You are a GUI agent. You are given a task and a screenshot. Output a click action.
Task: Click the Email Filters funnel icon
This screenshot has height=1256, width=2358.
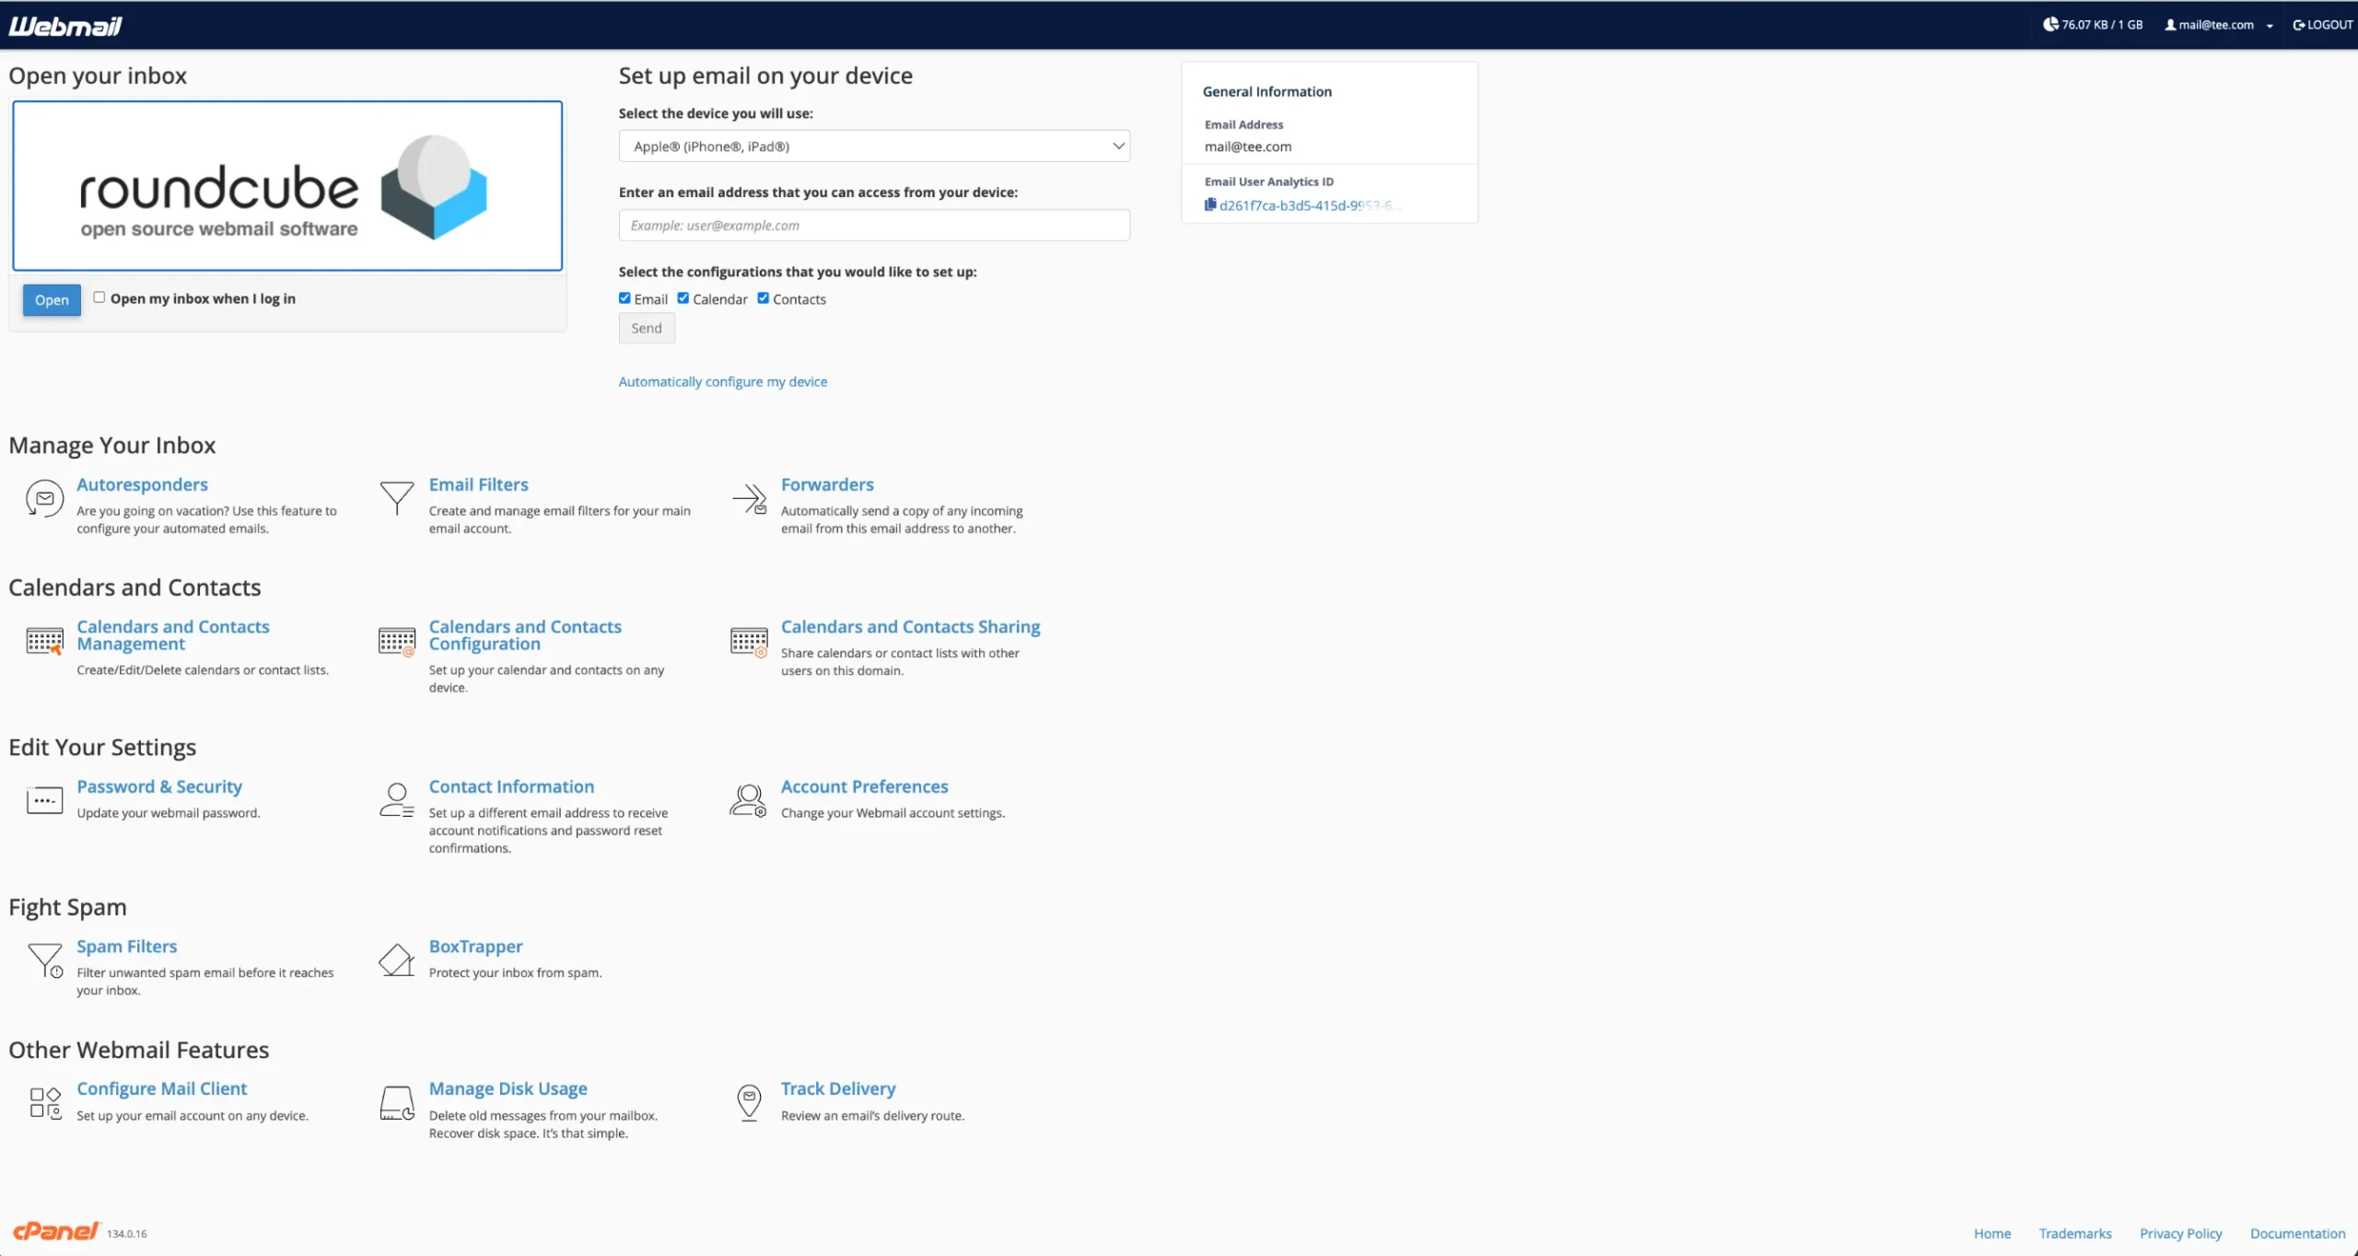[x=397, y=497]
